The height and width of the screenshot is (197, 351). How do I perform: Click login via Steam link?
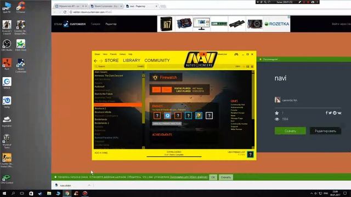[341, 24]
